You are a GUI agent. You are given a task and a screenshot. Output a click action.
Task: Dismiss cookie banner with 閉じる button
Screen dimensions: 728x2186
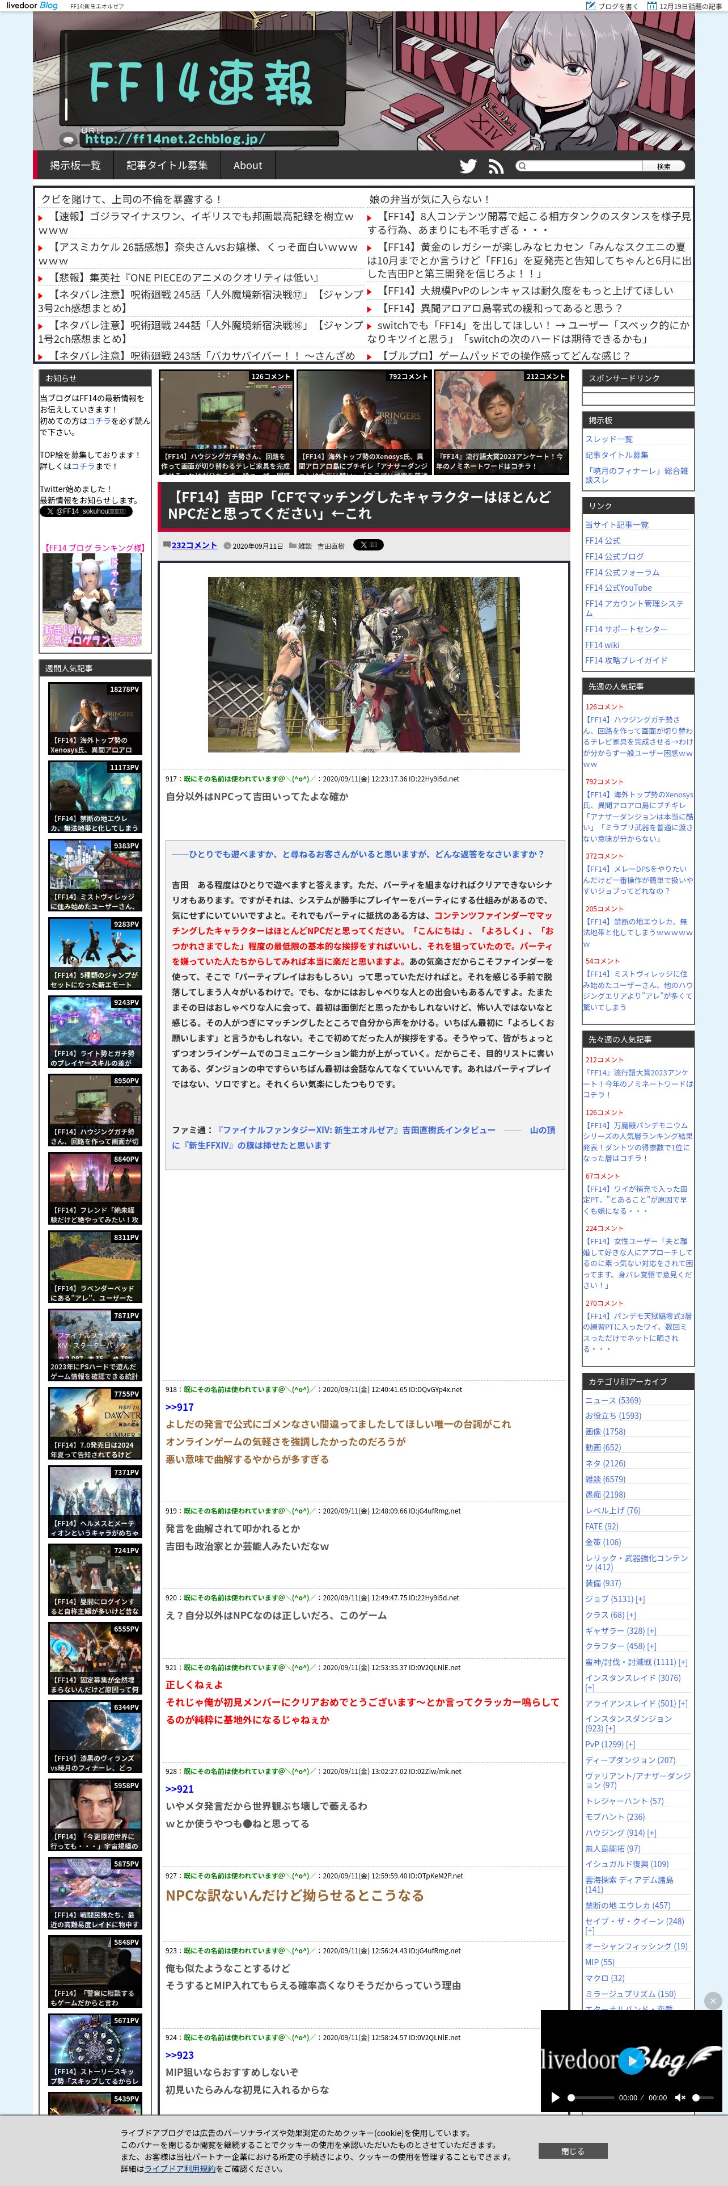[x=572, y=2151]
